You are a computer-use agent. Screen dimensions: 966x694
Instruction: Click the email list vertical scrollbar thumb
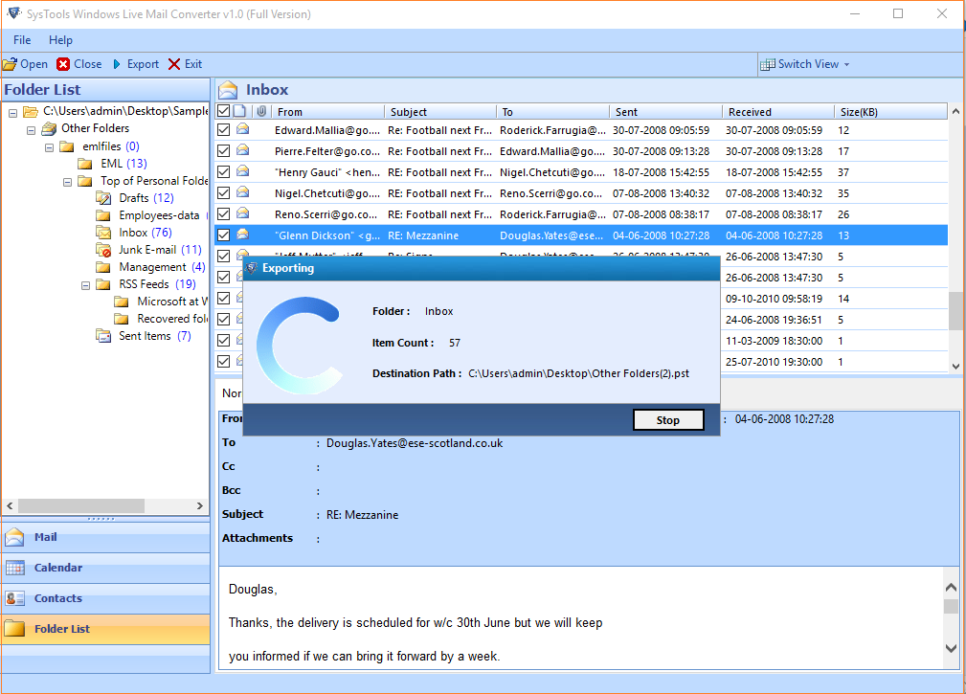pos(956,310)
